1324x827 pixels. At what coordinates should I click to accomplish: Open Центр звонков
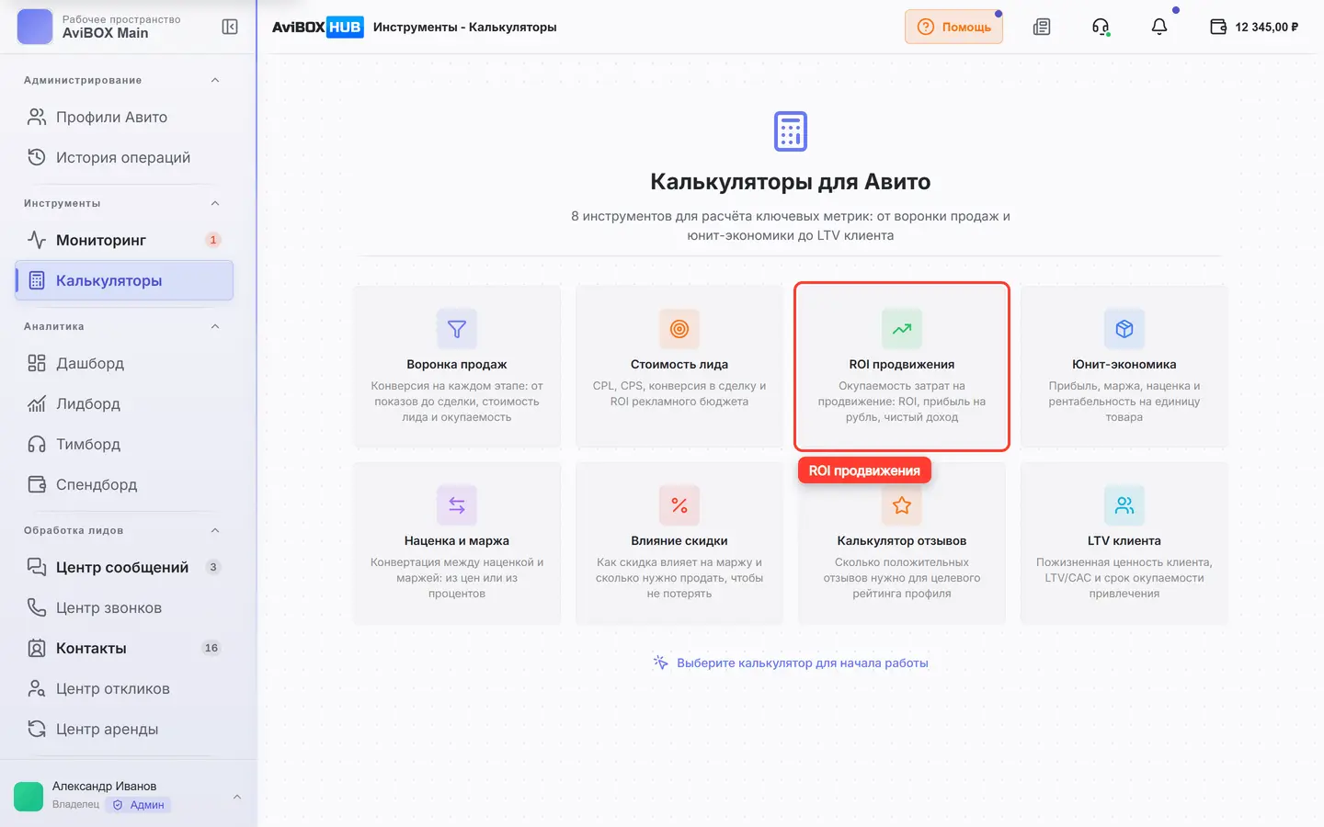tap(124, 607)
